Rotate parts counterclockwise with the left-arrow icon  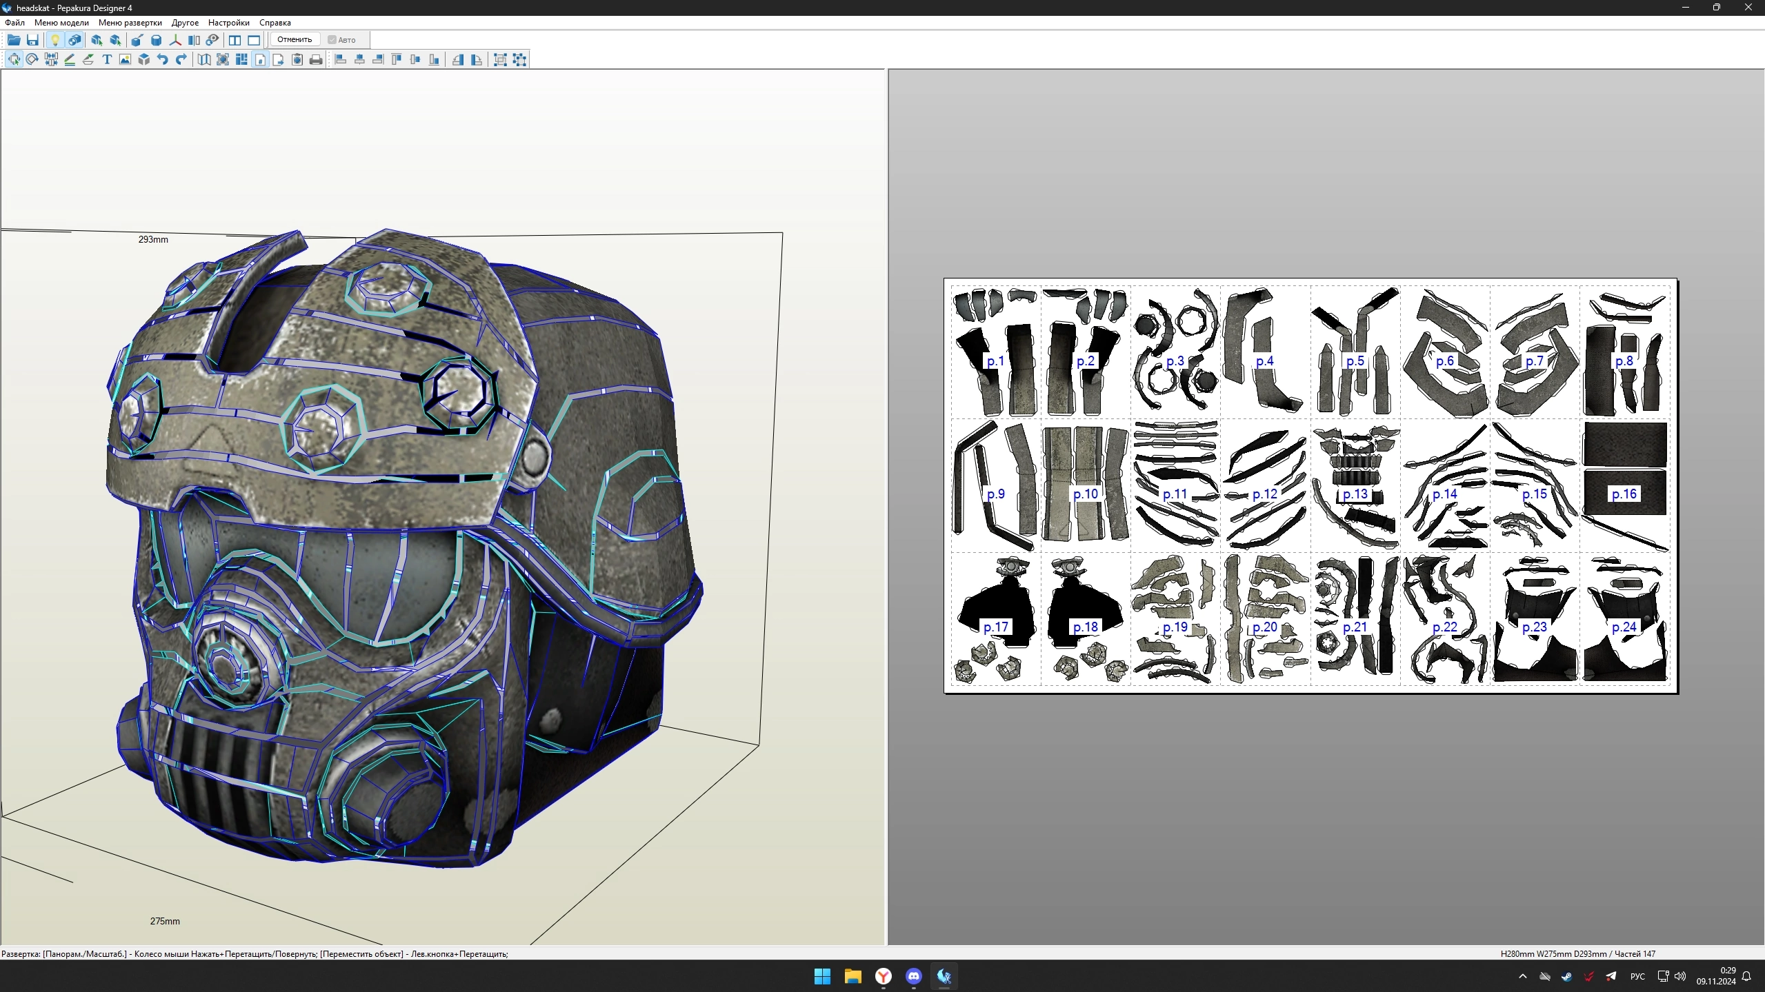(458, 59)
